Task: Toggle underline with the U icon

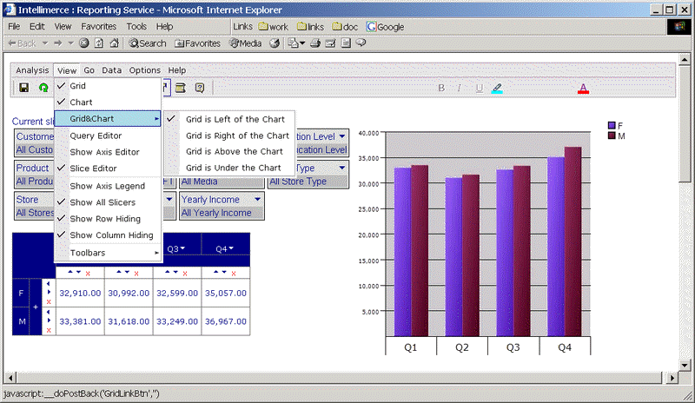Action: pos(479,88)
